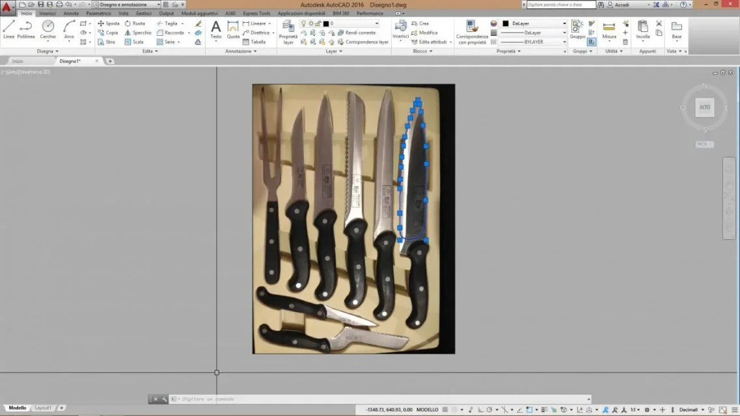Click Rendi corrente layer button
This screenshot has height=416, width=740.
point(357,32)
